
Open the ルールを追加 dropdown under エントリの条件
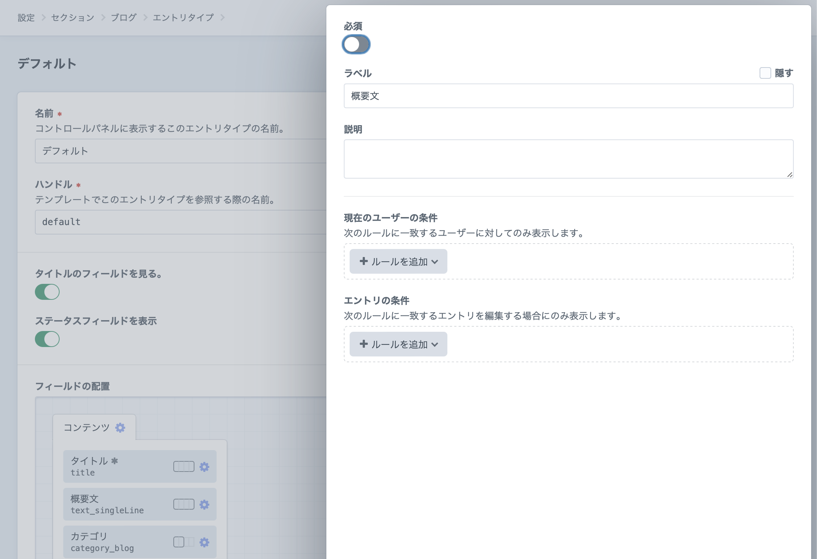398,344
